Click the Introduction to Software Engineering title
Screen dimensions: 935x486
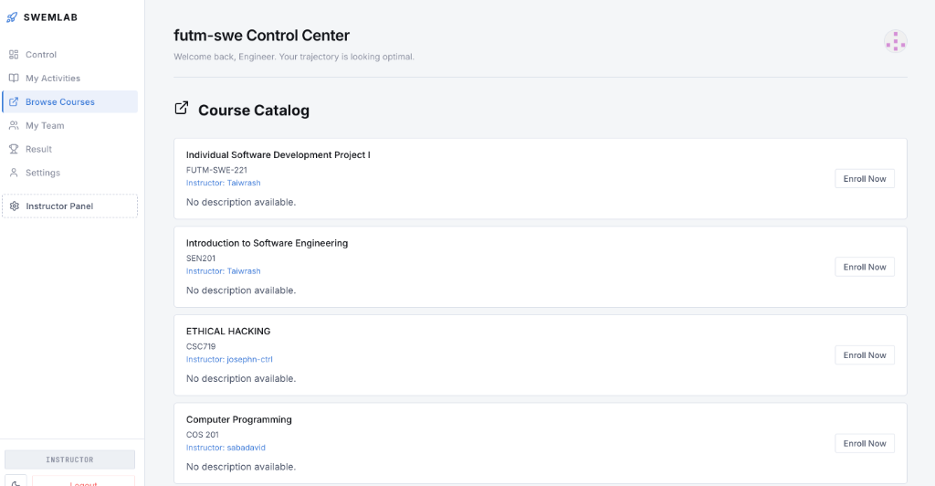point(267,243)
